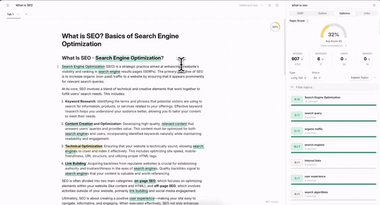Toggle right panel layout icon
The width and height of the screenshot is (380, 205).
click(277, 6)
